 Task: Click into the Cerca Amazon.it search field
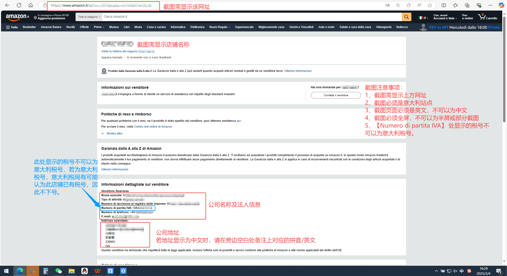point(251,17)
